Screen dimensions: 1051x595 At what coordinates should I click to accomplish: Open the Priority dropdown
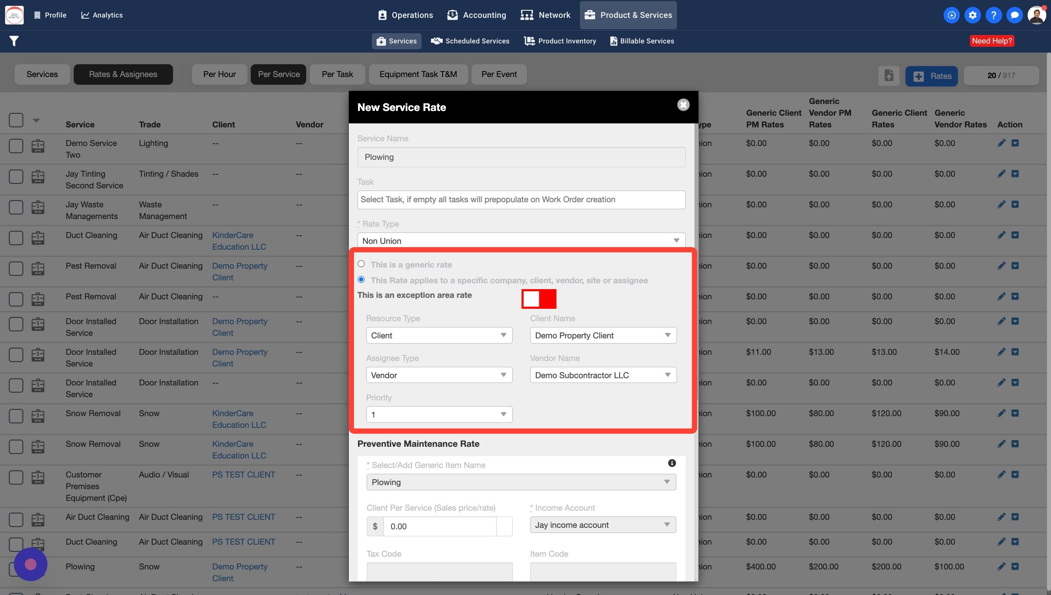click(x=439, y=414)
